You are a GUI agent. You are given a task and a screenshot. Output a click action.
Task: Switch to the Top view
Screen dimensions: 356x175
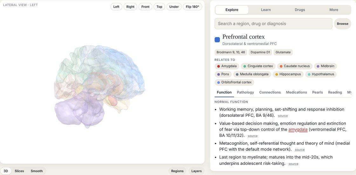coord(159,7)
